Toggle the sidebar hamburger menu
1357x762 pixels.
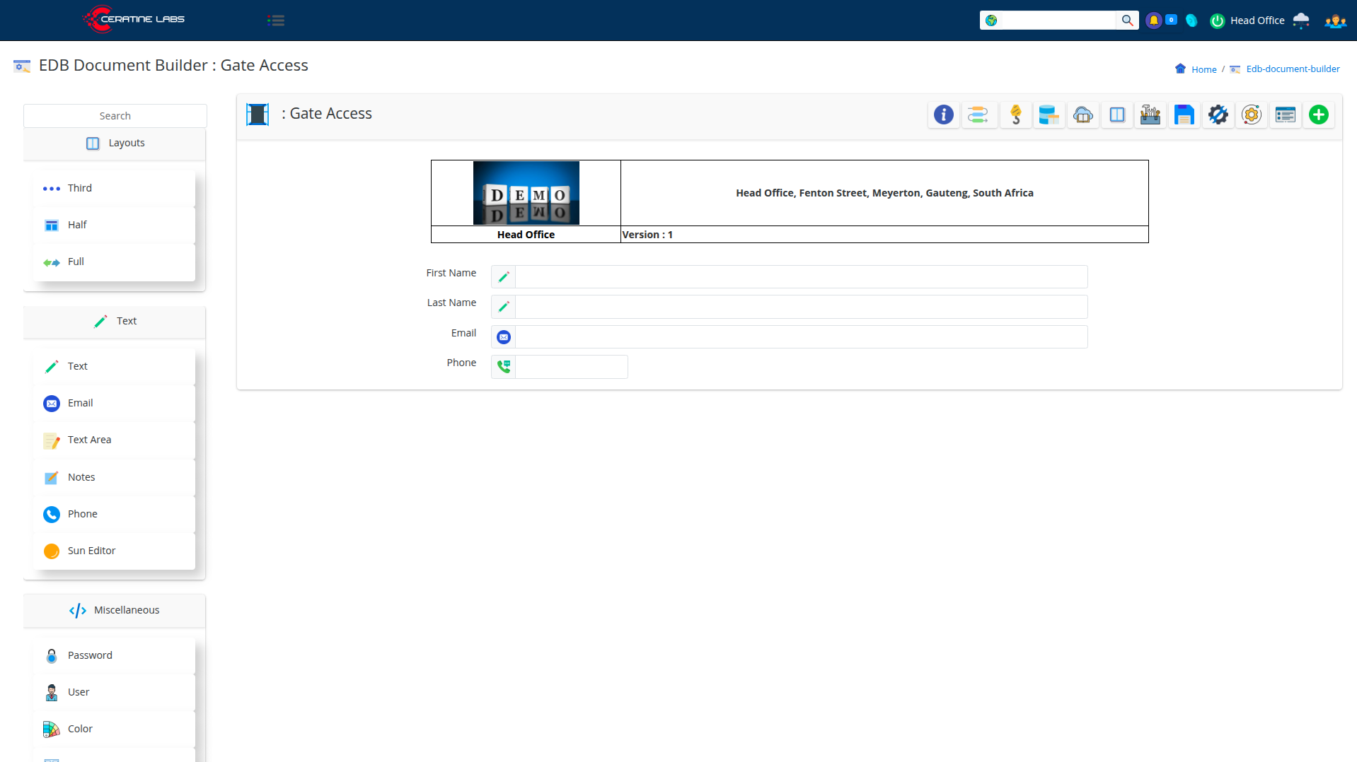(276, 20)
